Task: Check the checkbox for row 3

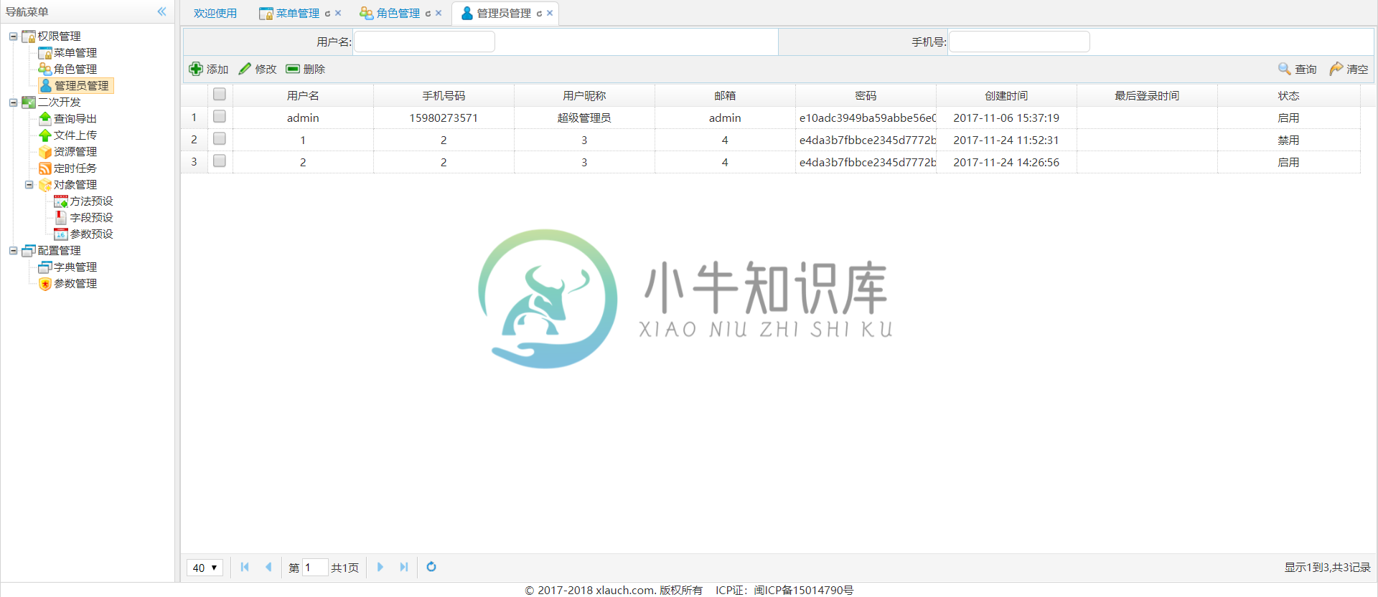Action: point(220,161)
